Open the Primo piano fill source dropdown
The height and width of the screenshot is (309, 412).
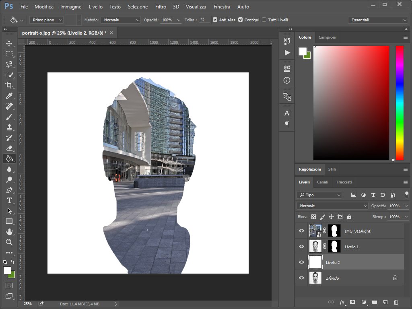coord(47,20)
